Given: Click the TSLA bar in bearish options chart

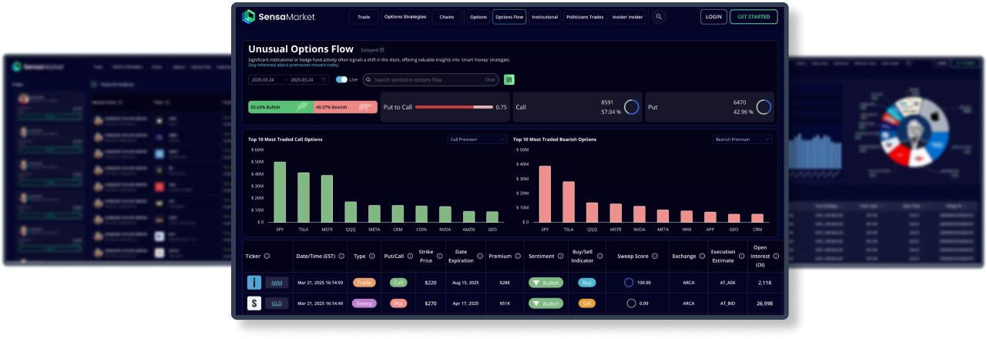Looking at the screenshot, I should [569, 202].
